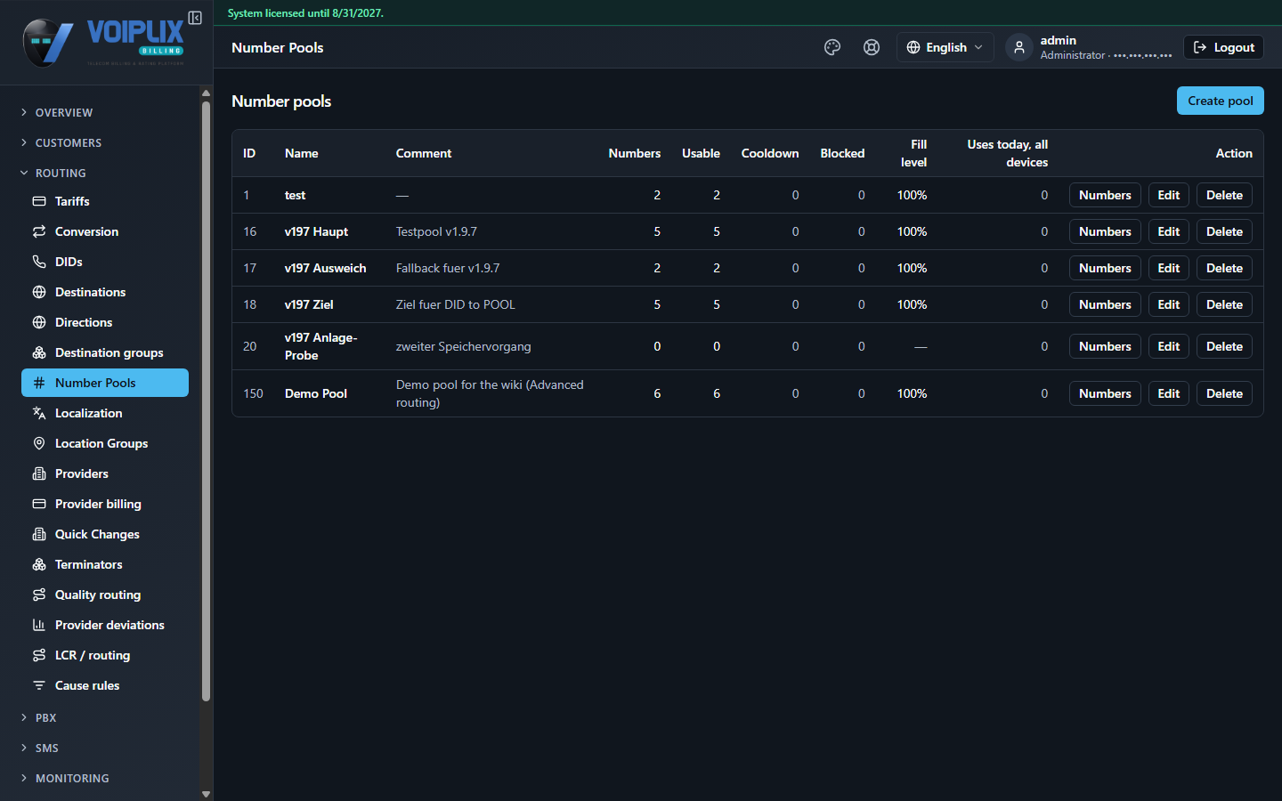
Task: Click the Location Groups pin icon
Action: click(x=39, y=443)
